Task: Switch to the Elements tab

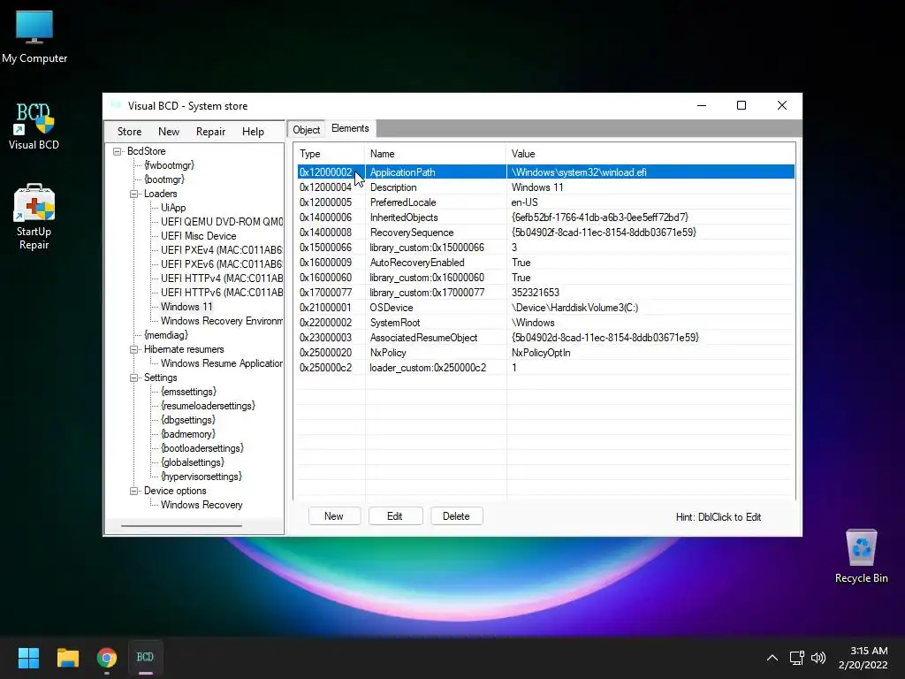Action: 350,128
